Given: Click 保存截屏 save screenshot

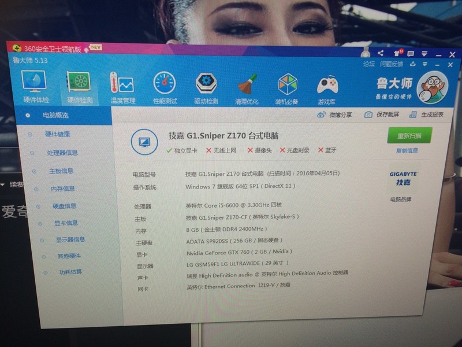Looking at the screenshot, I should (x=382, y=115).
